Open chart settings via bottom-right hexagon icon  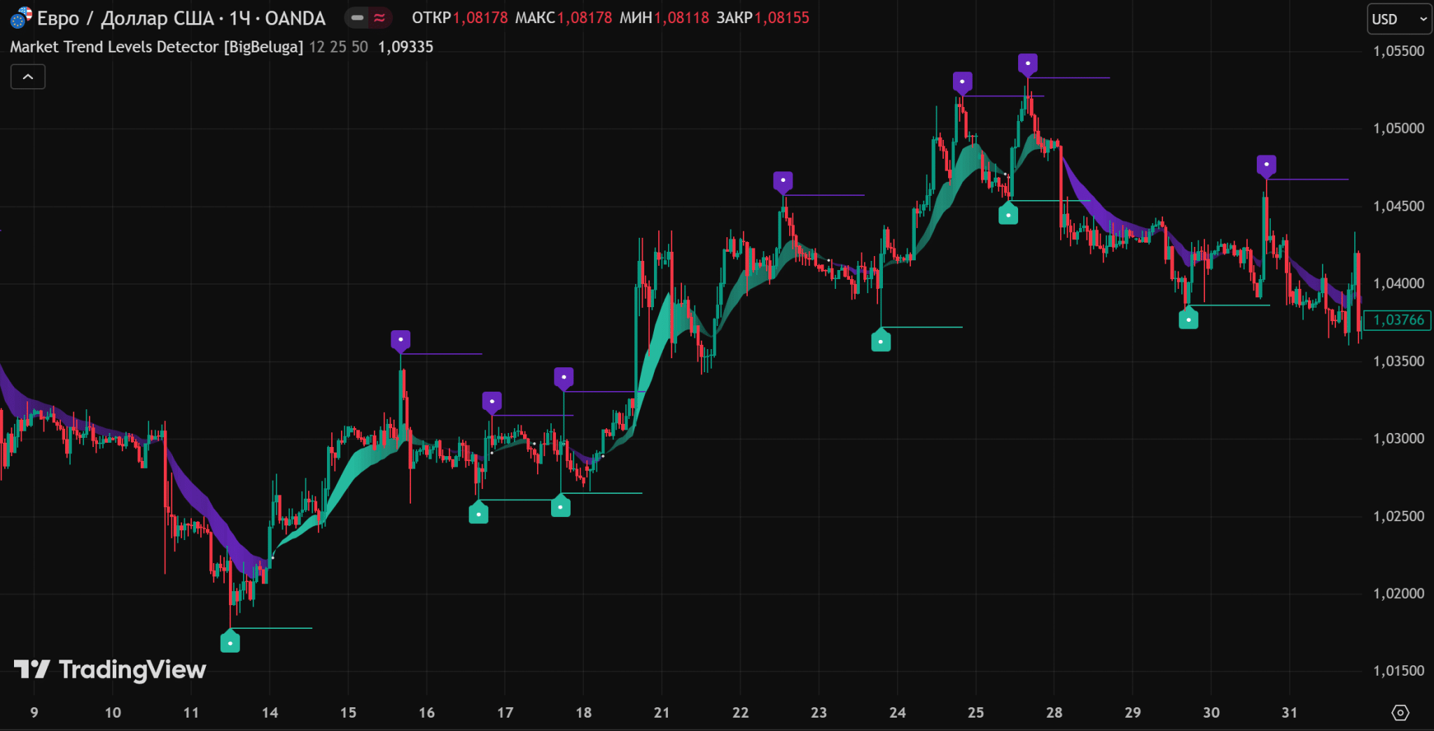[x=1400, y=713]
